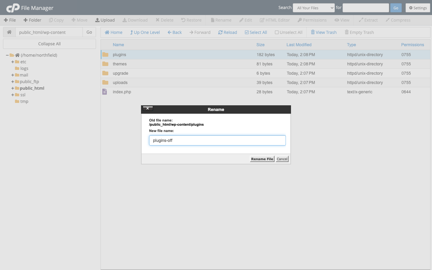Image resolution: width=432 pixels, height=270 pixels.
Task: Open the Upload tool
Action: pyautogui.click(x=105, y=20)
